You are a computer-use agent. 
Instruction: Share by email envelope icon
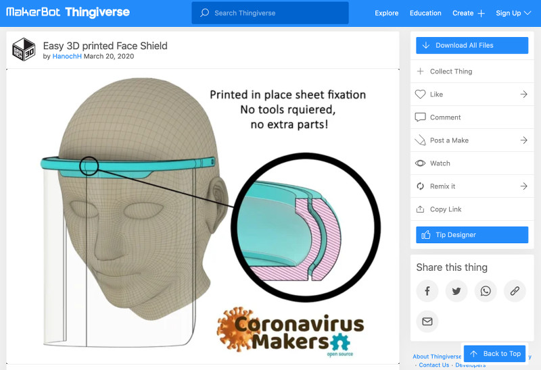coord(427,321)
